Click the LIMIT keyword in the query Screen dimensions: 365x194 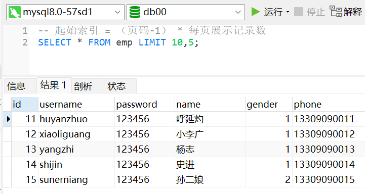pyautogui.click(x=152, y=42)
